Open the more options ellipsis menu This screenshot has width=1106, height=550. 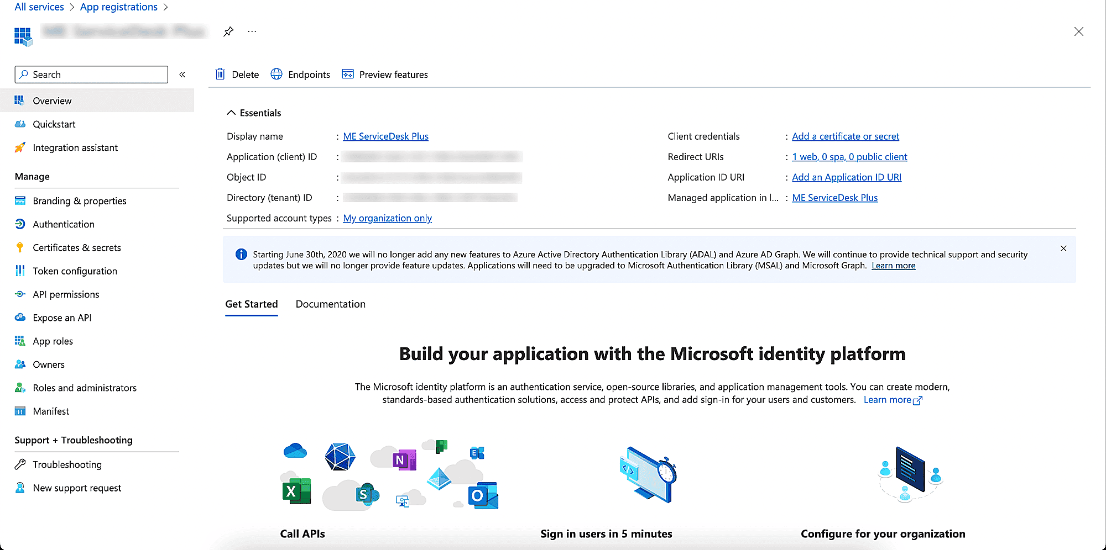[x=252, y=31]
